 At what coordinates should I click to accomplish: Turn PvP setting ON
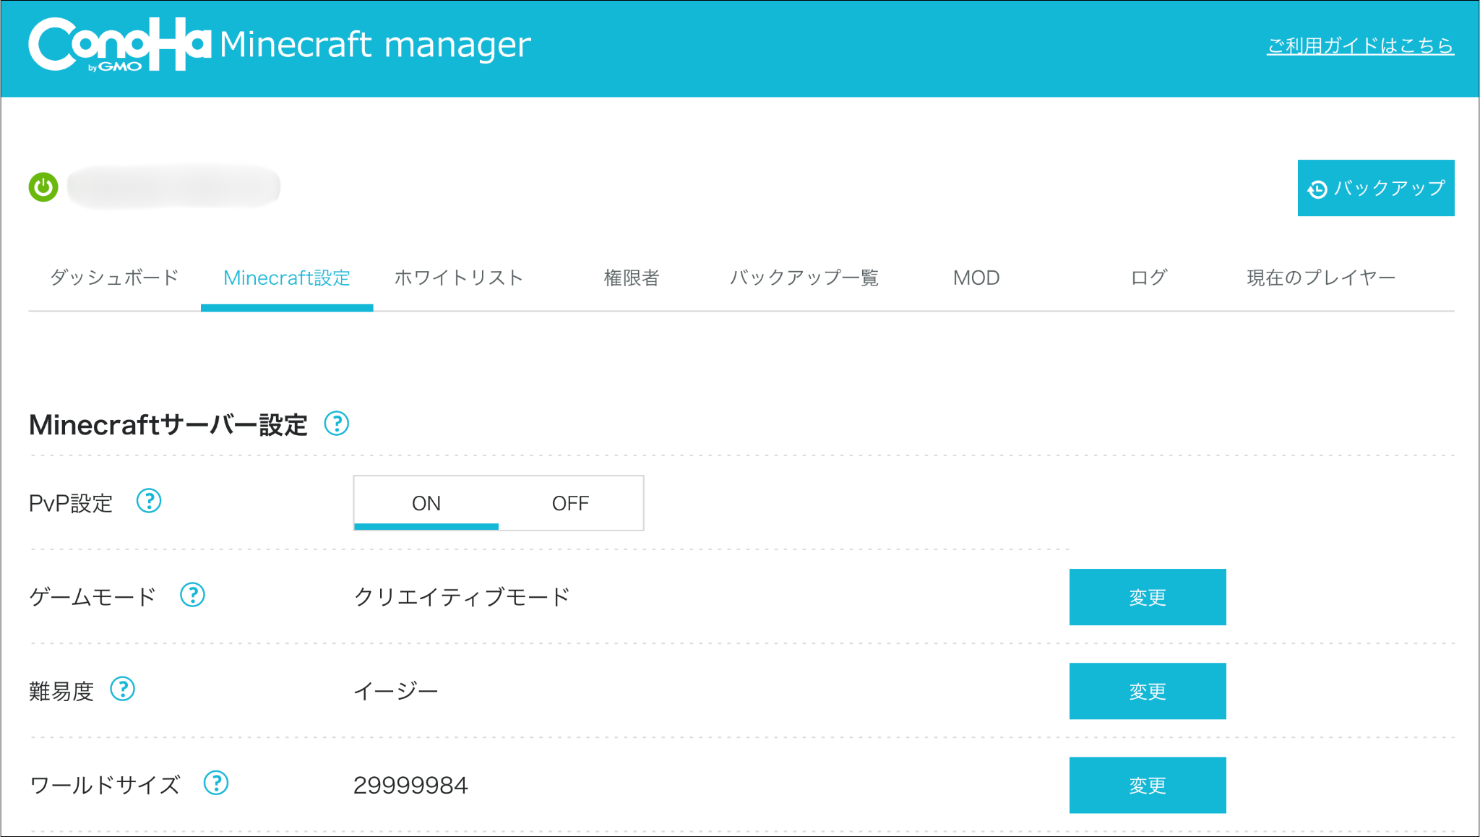pos(426,503)
